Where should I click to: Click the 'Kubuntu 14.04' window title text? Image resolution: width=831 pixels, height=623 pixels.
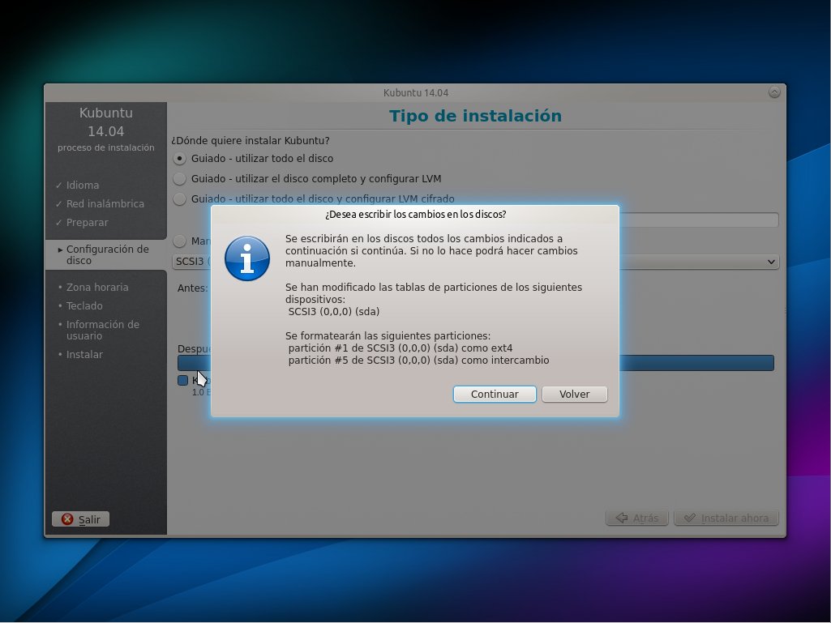[416, 92]
